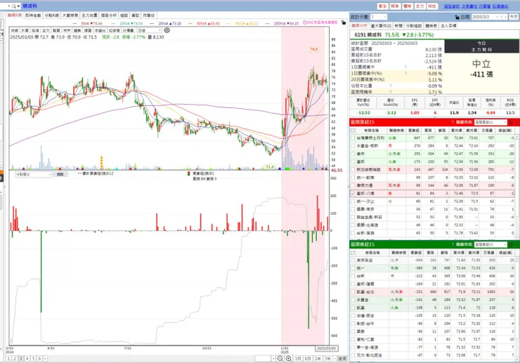
Task: Click the help icon beside 佔股本比重
Action: tap(390, 86)
